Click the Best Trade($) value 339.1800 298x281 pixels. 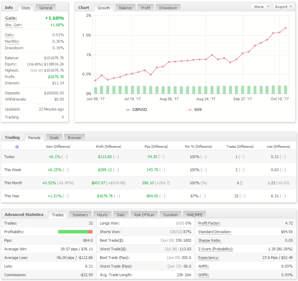pyautogui.click(x=183, y=240)
